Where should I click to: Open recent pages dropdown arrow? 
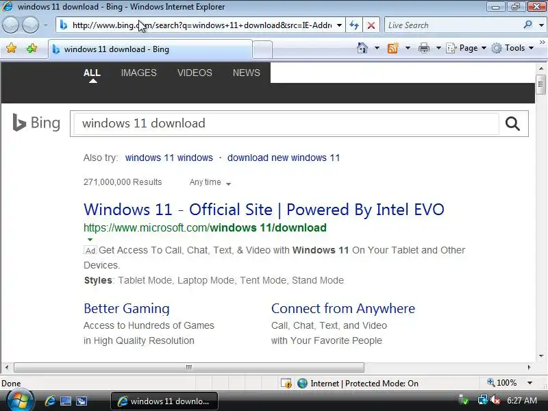coord(45,25)
